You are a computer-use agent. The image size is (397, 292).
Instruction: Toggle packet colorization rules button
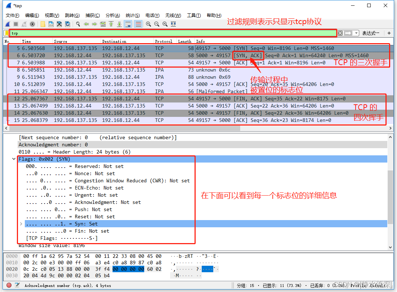point(138,24)
